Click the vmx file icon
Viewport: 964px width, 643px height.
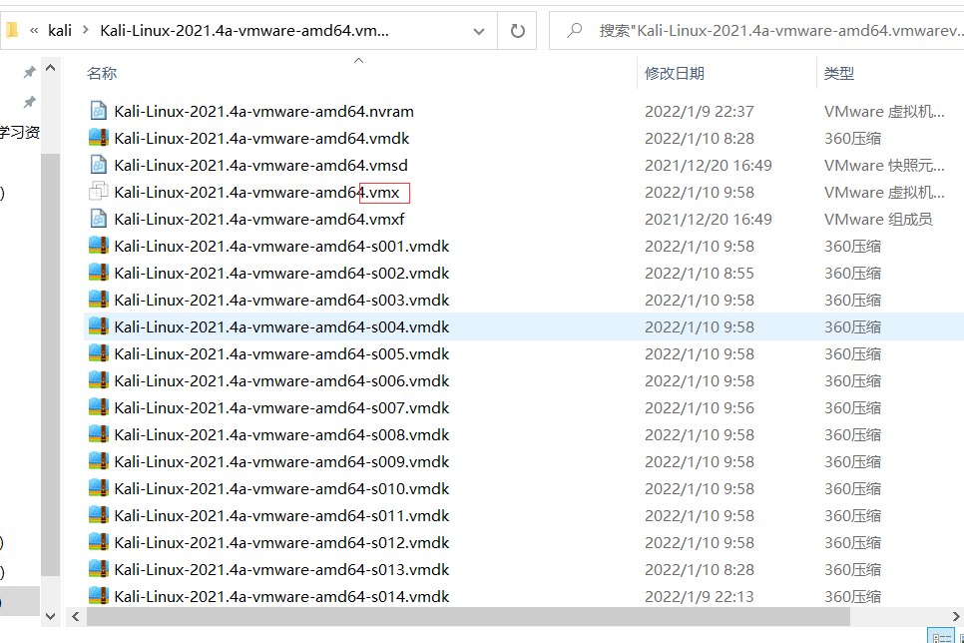tap(99, 192)
